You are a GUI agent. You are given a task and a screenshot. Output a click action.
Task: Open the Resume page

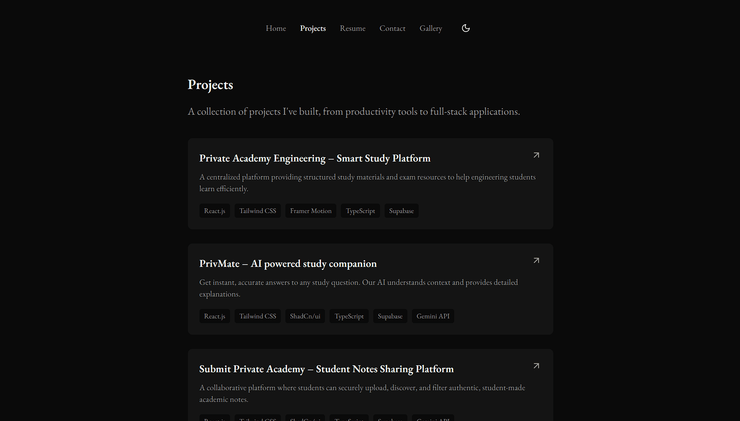coord(352,28)
